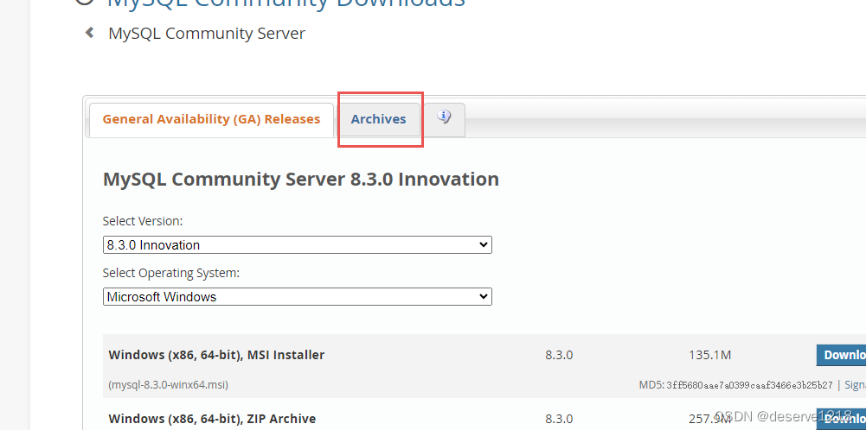Open Signature link in MSI Installer row
This screenshot has width=866, height=430.
855,385
